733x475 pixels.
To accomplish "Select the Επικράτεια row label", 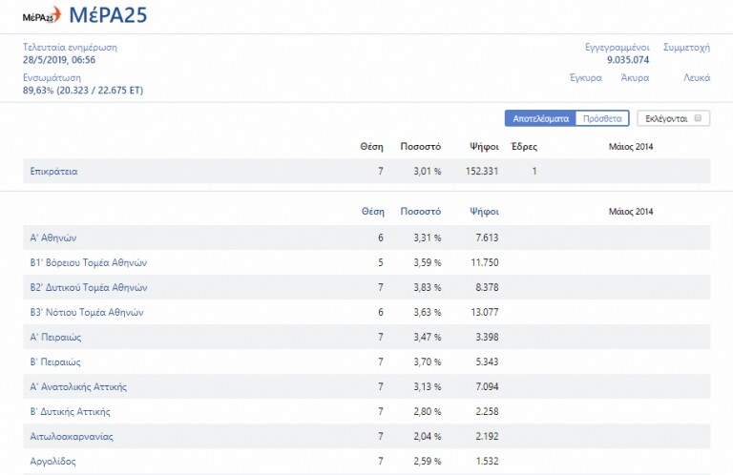I will pos(53,171).
